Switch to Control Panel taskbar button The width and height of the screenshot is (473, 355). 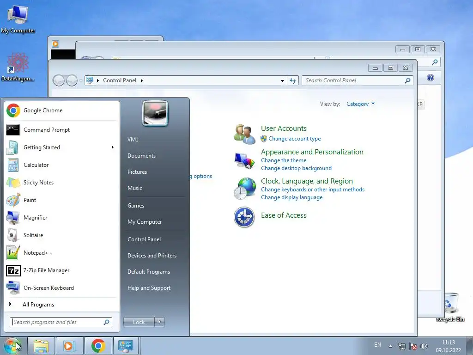tap(126, 346)
